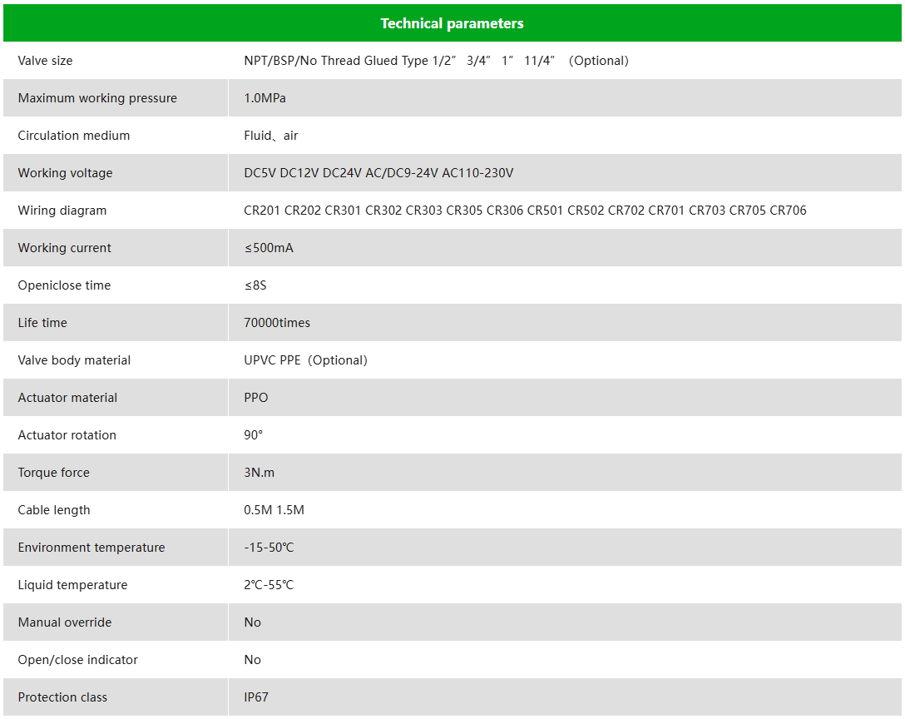Click the 1.0MPa maximum working pressure value
Image resolution: width=905 pixels, height=719 pixels.
click(265, 98)
